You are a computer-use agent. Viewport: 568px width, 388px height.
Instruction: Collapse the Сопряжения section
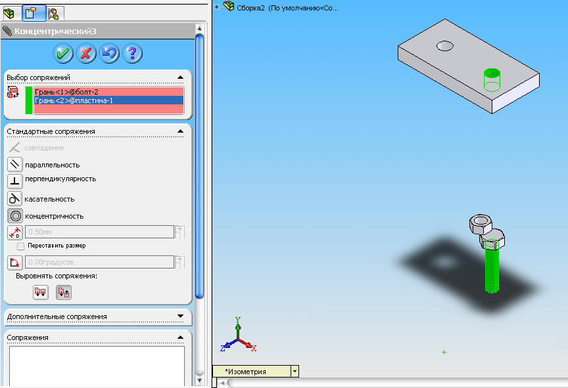[x=180, y=337]
